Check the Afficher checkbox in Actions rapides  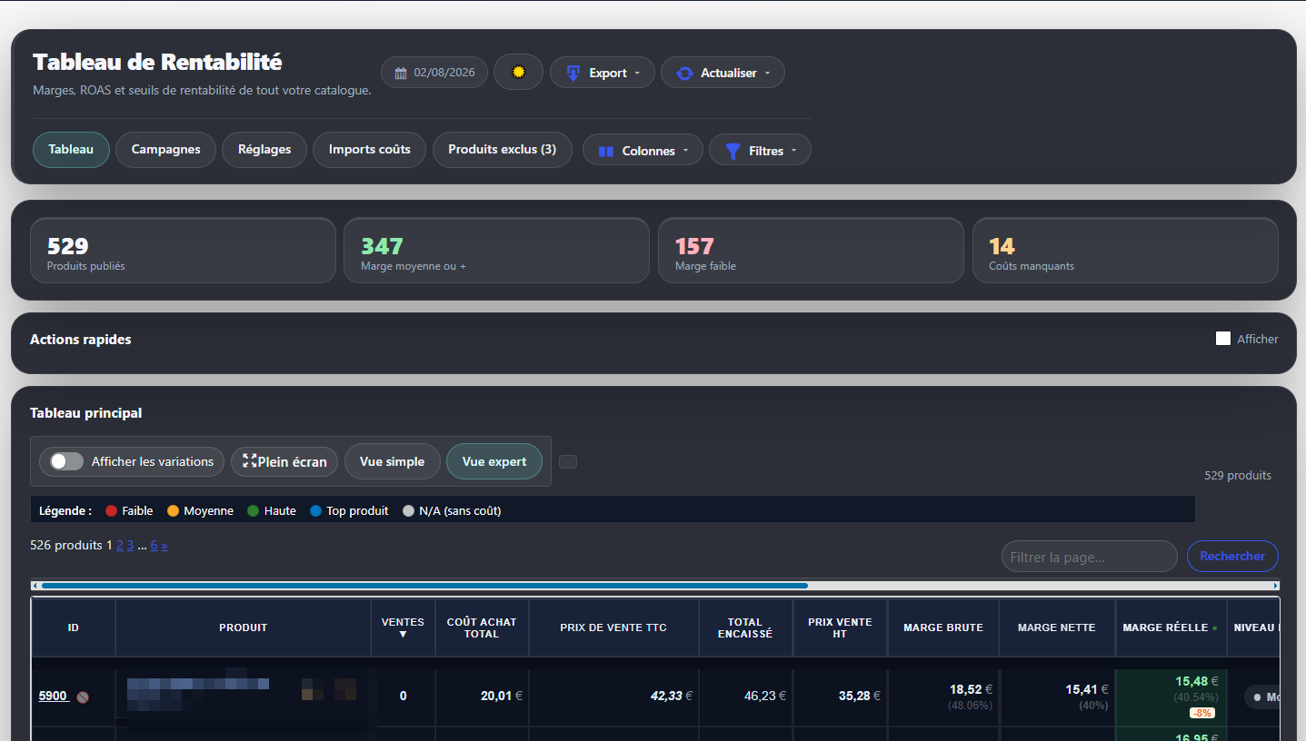click(x=1223, y=339)
